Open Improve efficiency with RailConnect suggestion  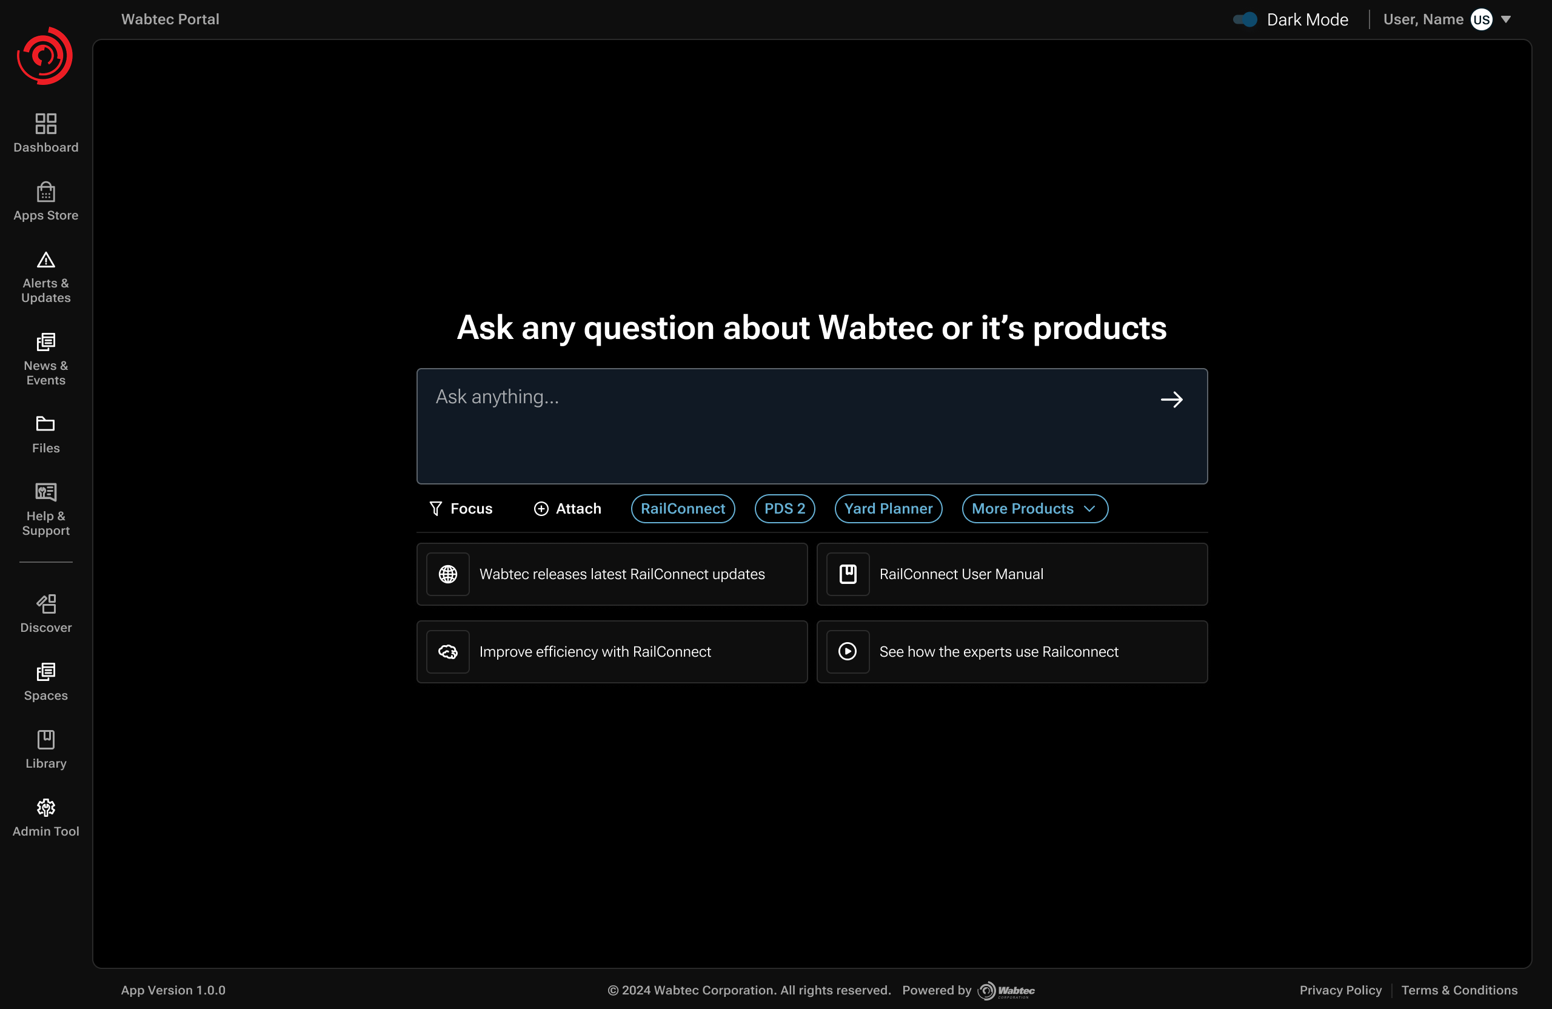tap(612, 652)
